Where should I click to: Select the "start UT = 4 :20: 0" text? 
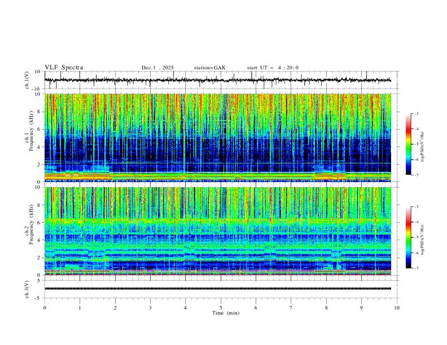[273, 68]
